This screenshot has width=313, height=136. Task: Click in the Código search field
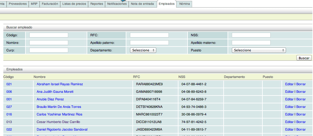click(49, 35)
